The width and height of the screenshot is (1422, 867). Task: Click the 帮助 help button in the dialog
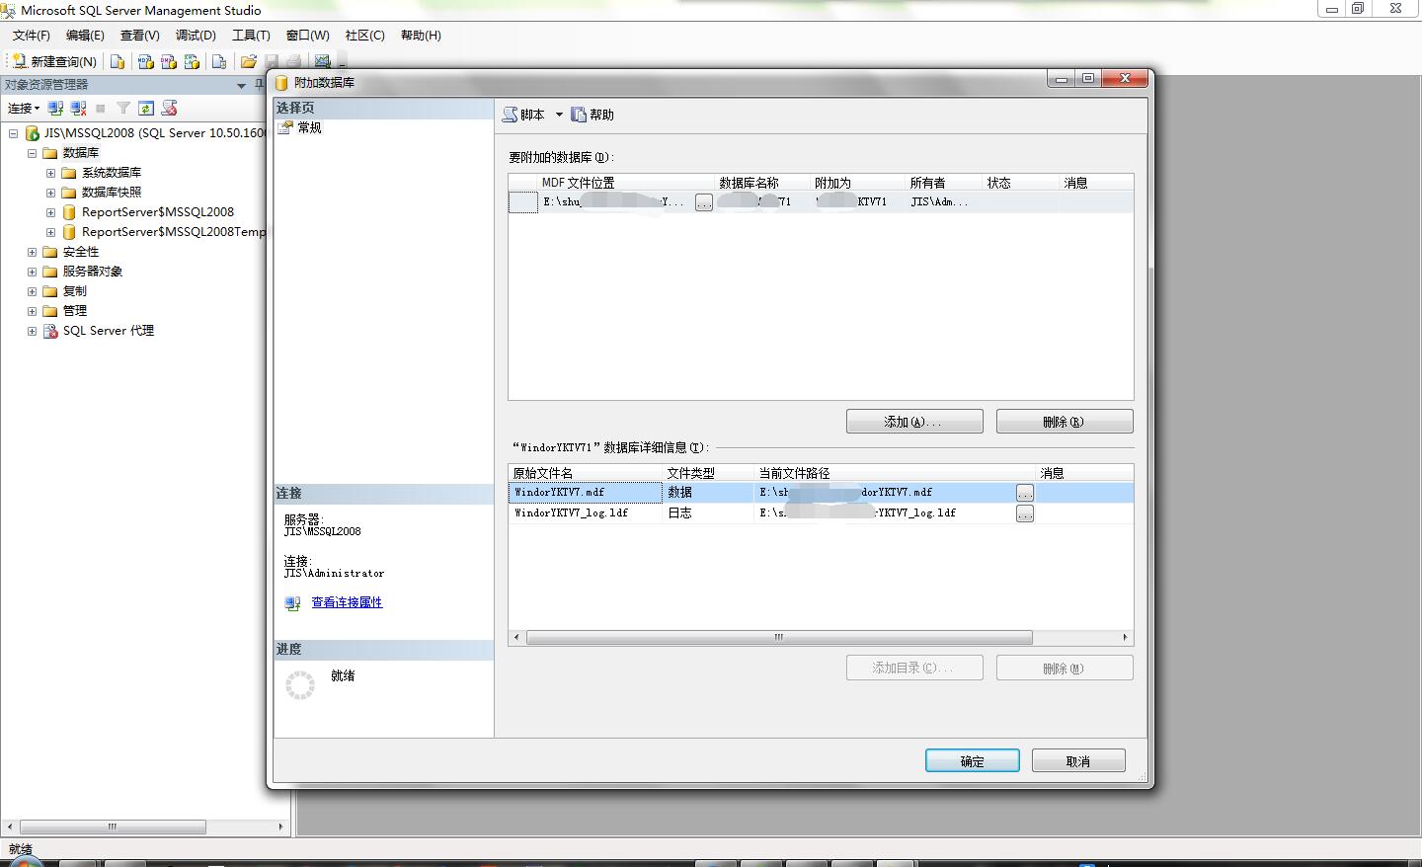pyautogui.click(x=592, y=115)
